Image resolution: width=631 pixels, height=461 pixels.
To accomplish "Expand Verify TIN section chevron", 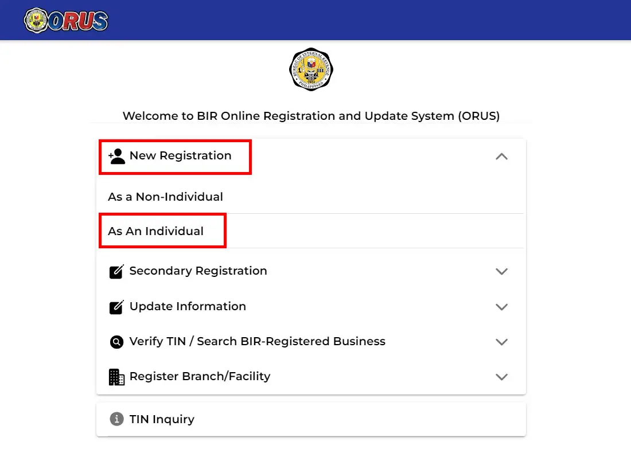I will tap(501, 342).
